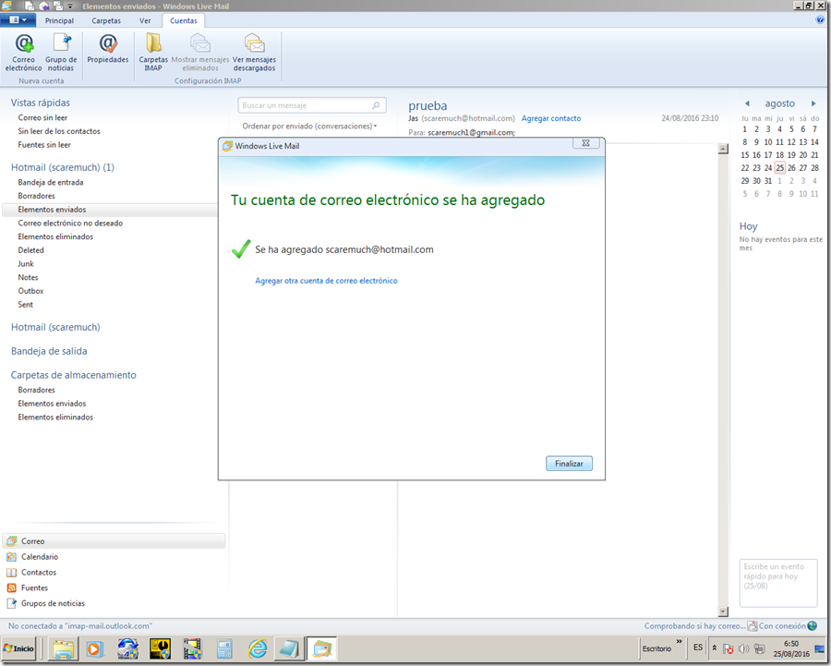
Task: Open the quick access toolbar customize arrow
Action: pyautogui.click(x=70, y=6)
